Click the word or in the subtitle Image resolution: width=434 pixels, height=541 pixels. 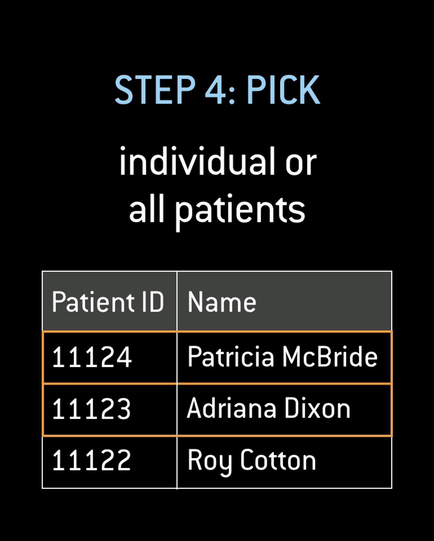[301, 163]
